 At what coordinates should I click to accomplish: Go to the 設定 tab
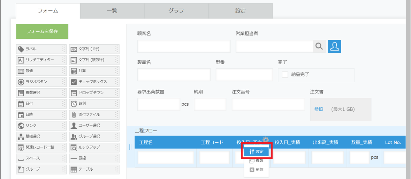click(241, 11)
